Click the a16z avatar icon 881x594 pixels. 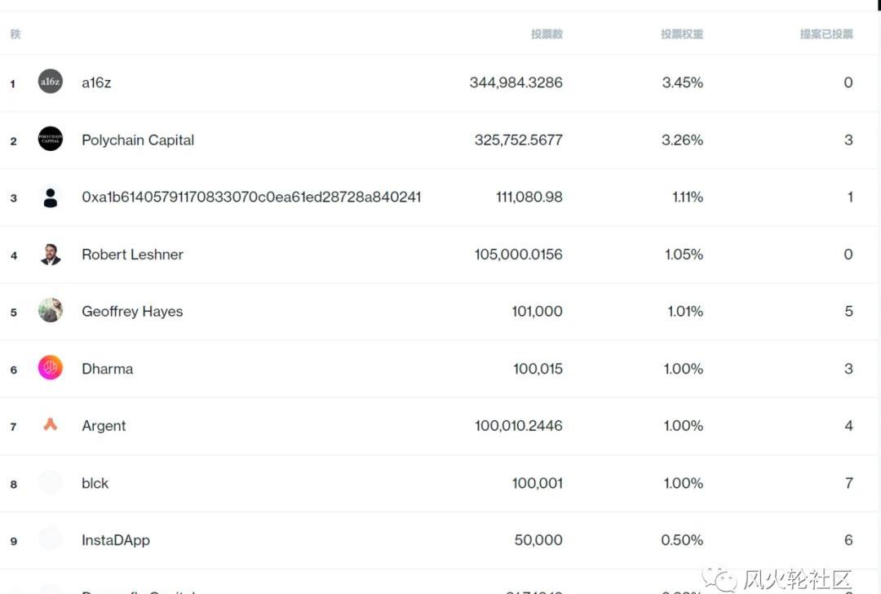click(50, 82)
